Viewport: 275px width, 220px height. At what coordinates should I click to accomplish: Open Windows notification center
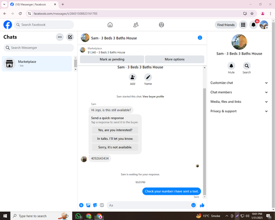pos(269,216)
